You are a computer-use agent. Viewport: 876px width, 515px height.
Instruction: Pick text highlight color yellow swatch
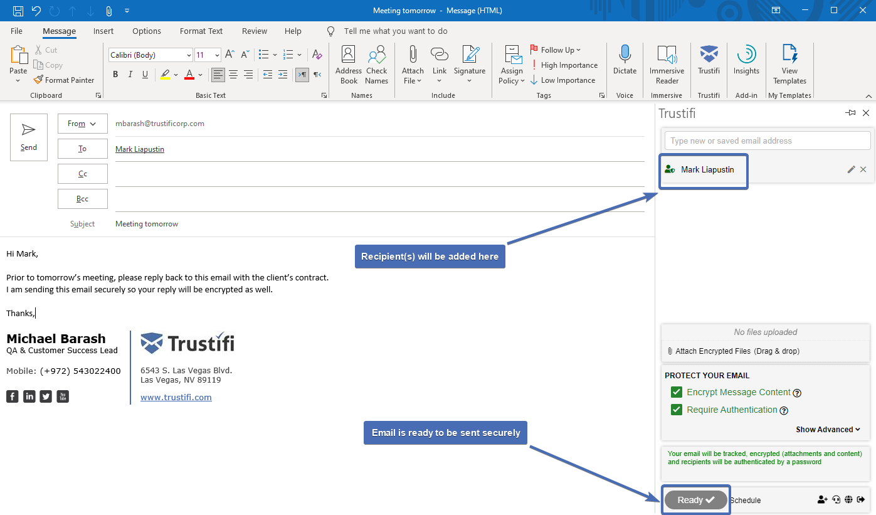pos(165,75)
